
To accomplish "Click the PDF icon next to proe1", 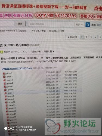I will [x=4, y=73].
